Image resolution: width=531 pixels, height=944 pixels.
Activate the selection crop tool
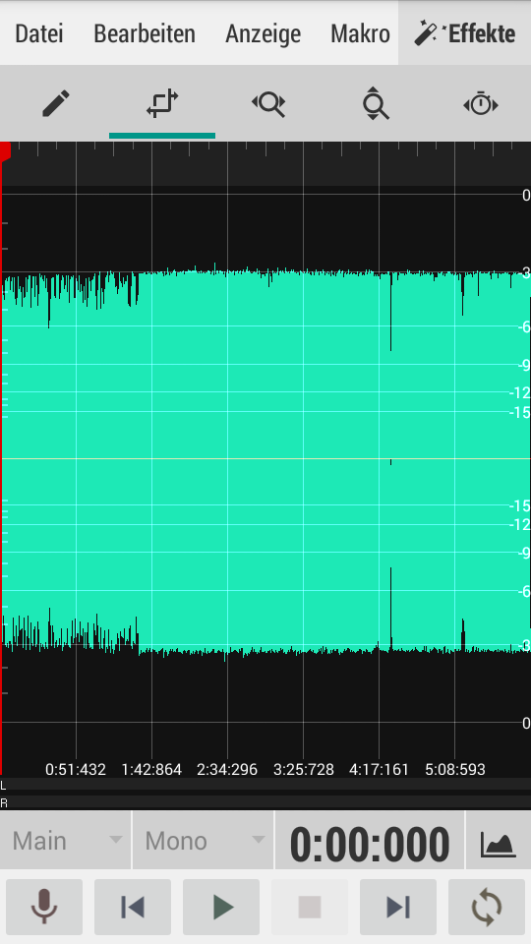tap(162, 103)
